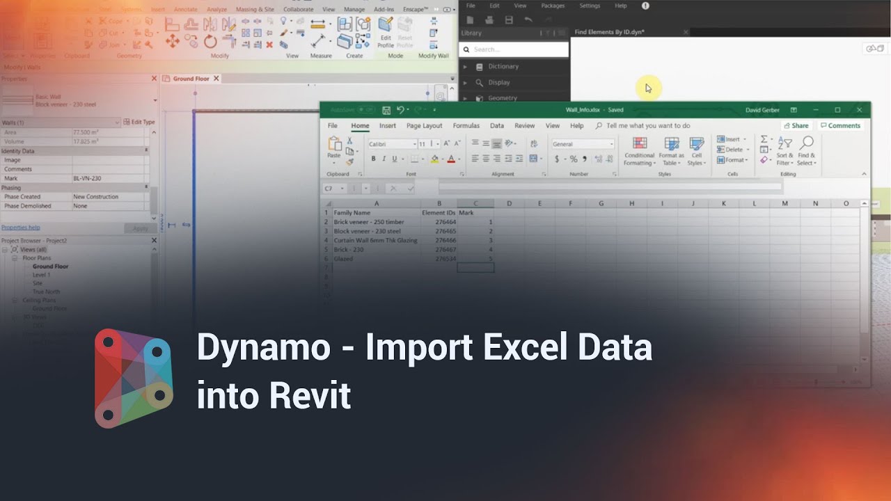Click cell Curtain Wall 6mm Thk Glazing

click(x=376, y=240)
